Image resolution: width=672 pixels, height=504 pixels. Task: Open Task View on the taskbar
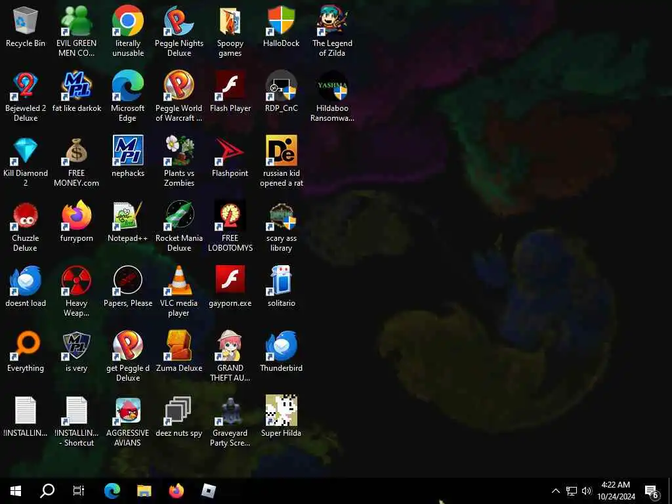[x=79, y=491]
